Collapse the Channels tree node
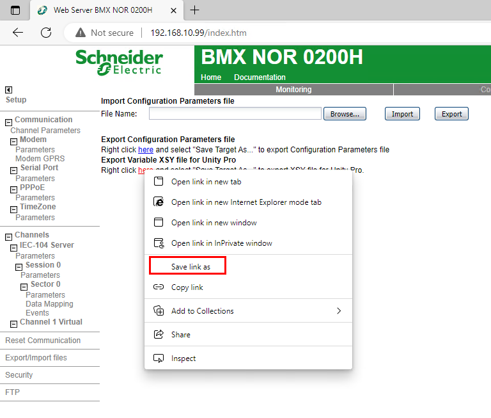The image size is (491, 418). pos(8,237)
